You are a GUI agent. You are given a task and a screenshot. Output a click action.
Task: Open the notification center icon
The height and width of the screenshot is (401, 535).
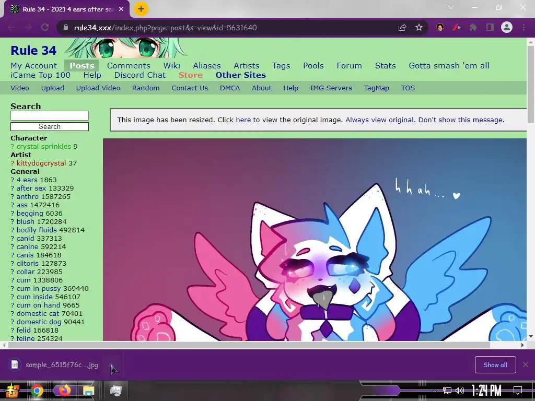(518, 391)
